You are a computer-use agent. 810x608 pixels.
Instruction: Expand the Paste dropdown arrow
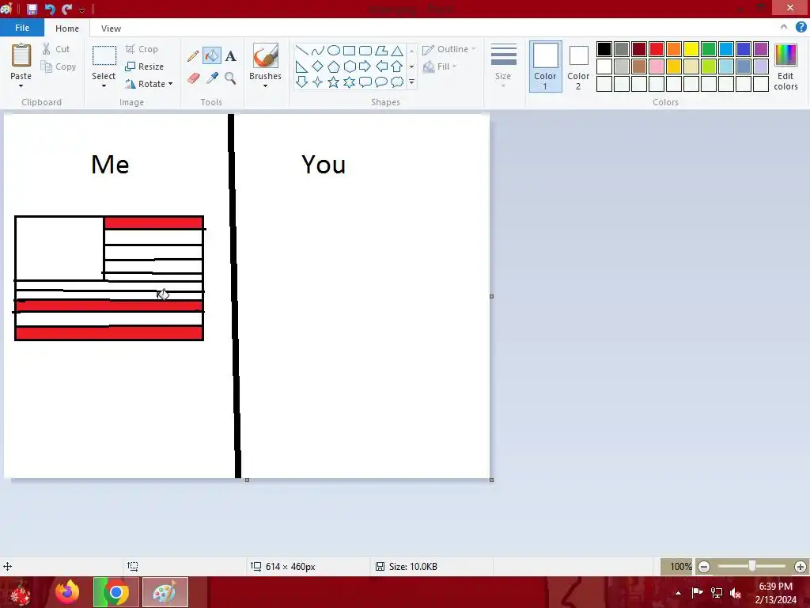click(x=21, y=85)
